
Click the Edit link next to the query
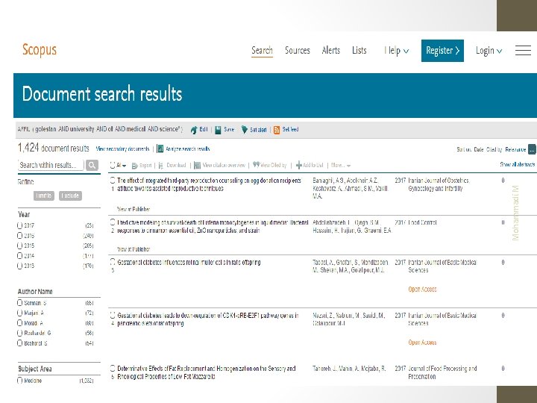point(204,130)
